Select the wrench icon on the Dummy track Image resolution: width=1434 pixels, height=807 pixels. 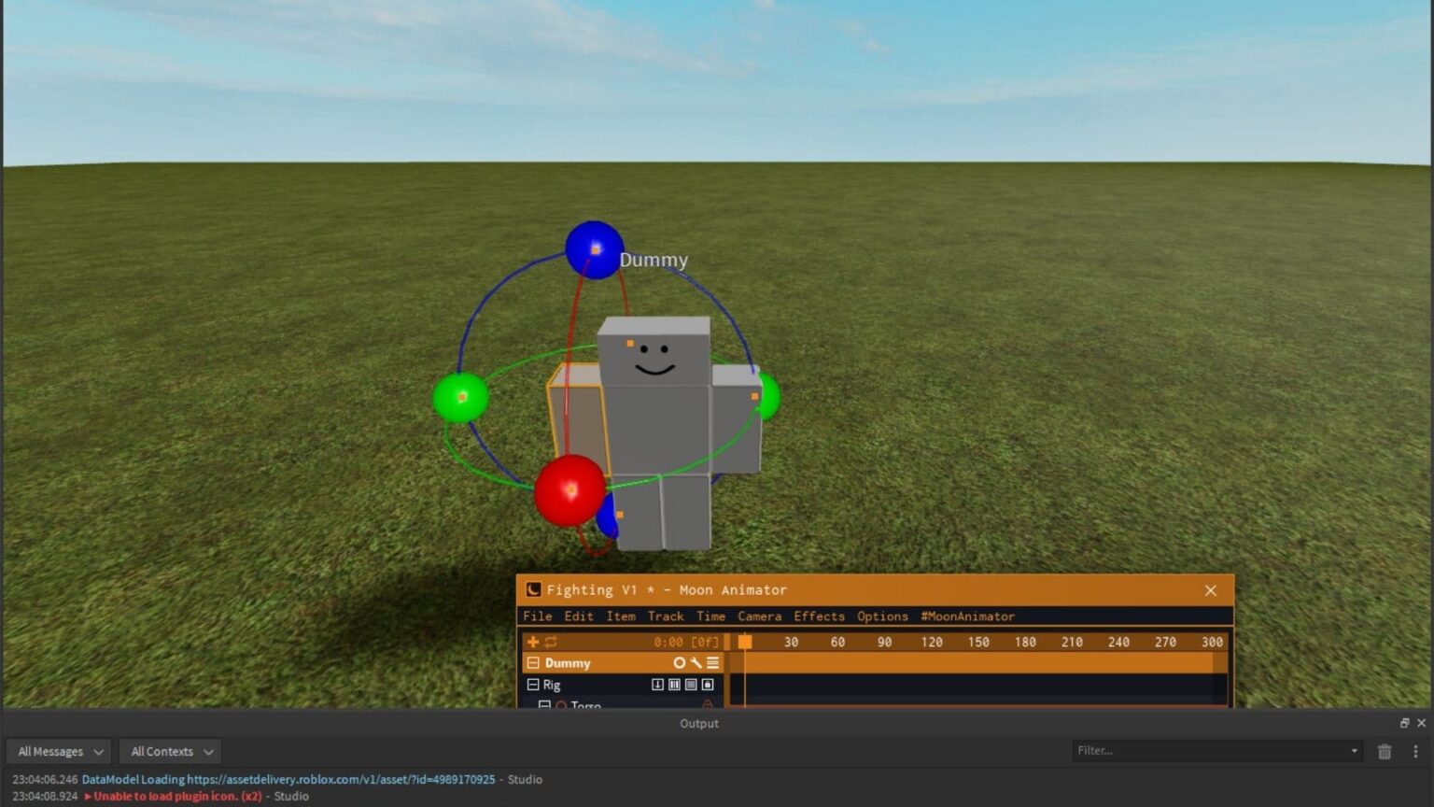[695, 663]
